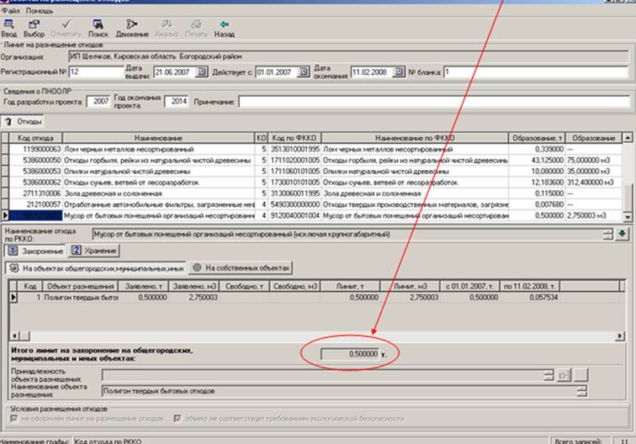Open the Файл menu
The height and width of the screenshot is (444, 636).
[11, 11]
